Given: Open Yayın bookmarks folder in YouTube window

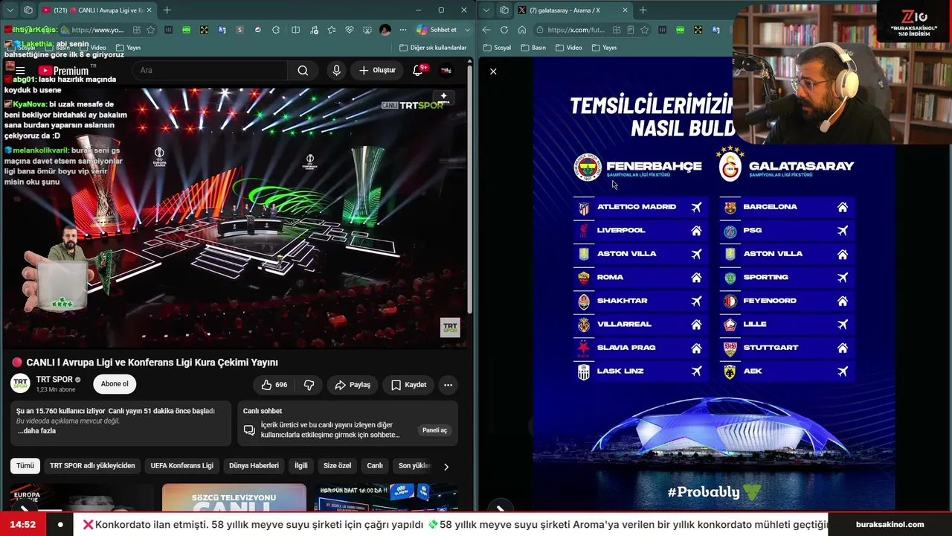Looking at the screenshot, I should coord(127,48).
